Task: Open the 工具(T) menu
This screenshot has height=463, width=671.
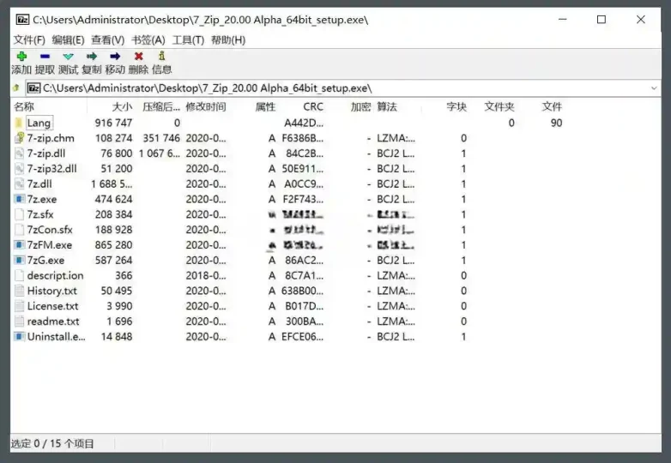Action: (188, 40)
